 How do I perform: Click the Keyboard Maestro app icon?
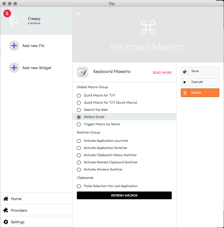click(x=82, y=72)
